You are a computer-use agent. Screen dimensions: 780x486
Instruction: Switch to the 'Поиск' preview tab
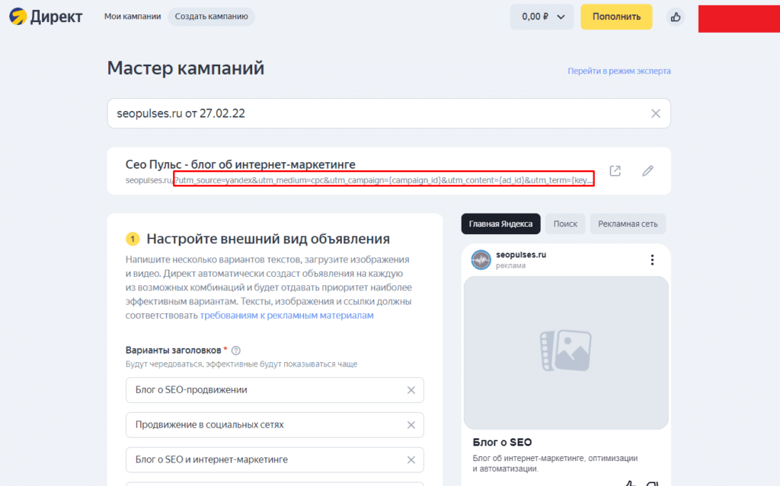pyautogui.click(x=565, y=224)
